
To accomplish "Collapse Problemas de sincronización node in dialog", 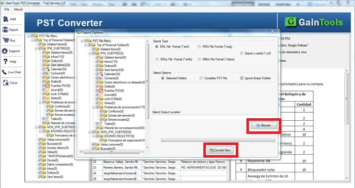I will pos(93,107).
